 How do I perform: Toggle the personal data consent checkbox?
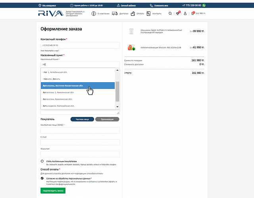point(42,178)
